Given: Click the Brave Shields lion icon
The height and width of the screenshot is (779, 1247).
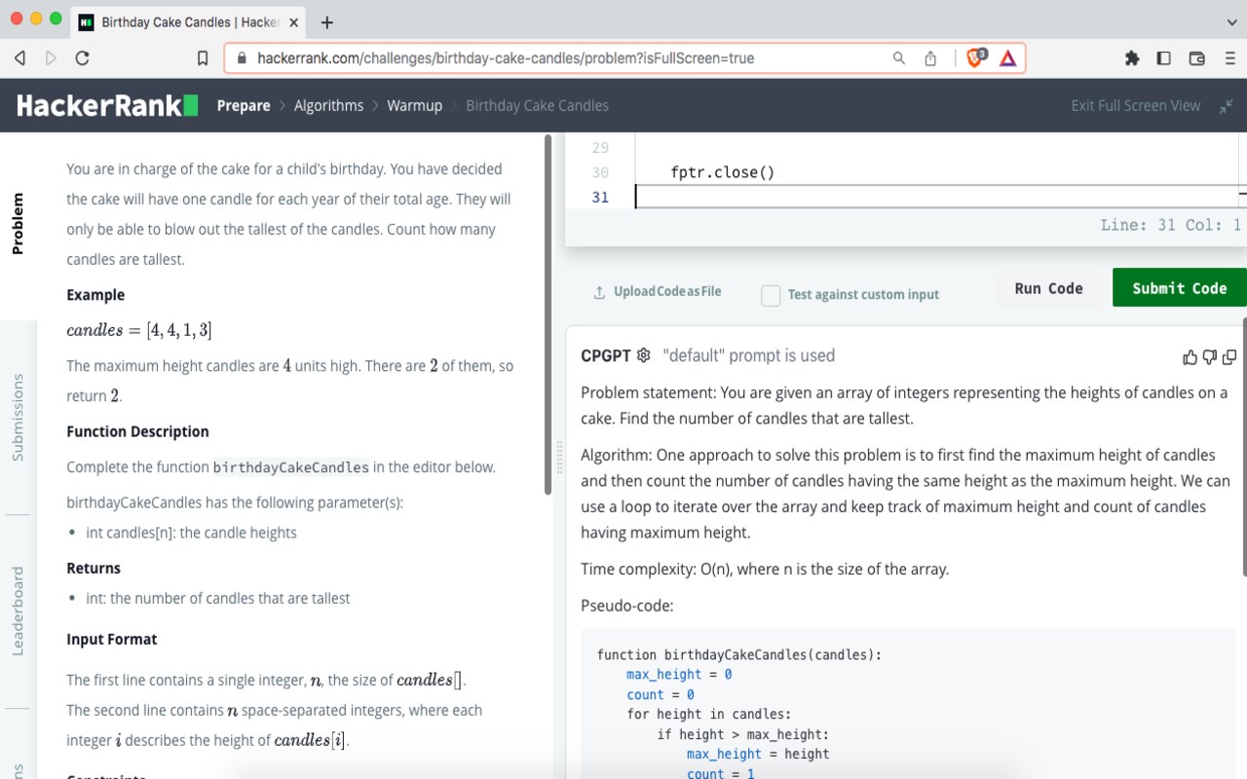Looking at the screenshot, I should pos(975,58).
